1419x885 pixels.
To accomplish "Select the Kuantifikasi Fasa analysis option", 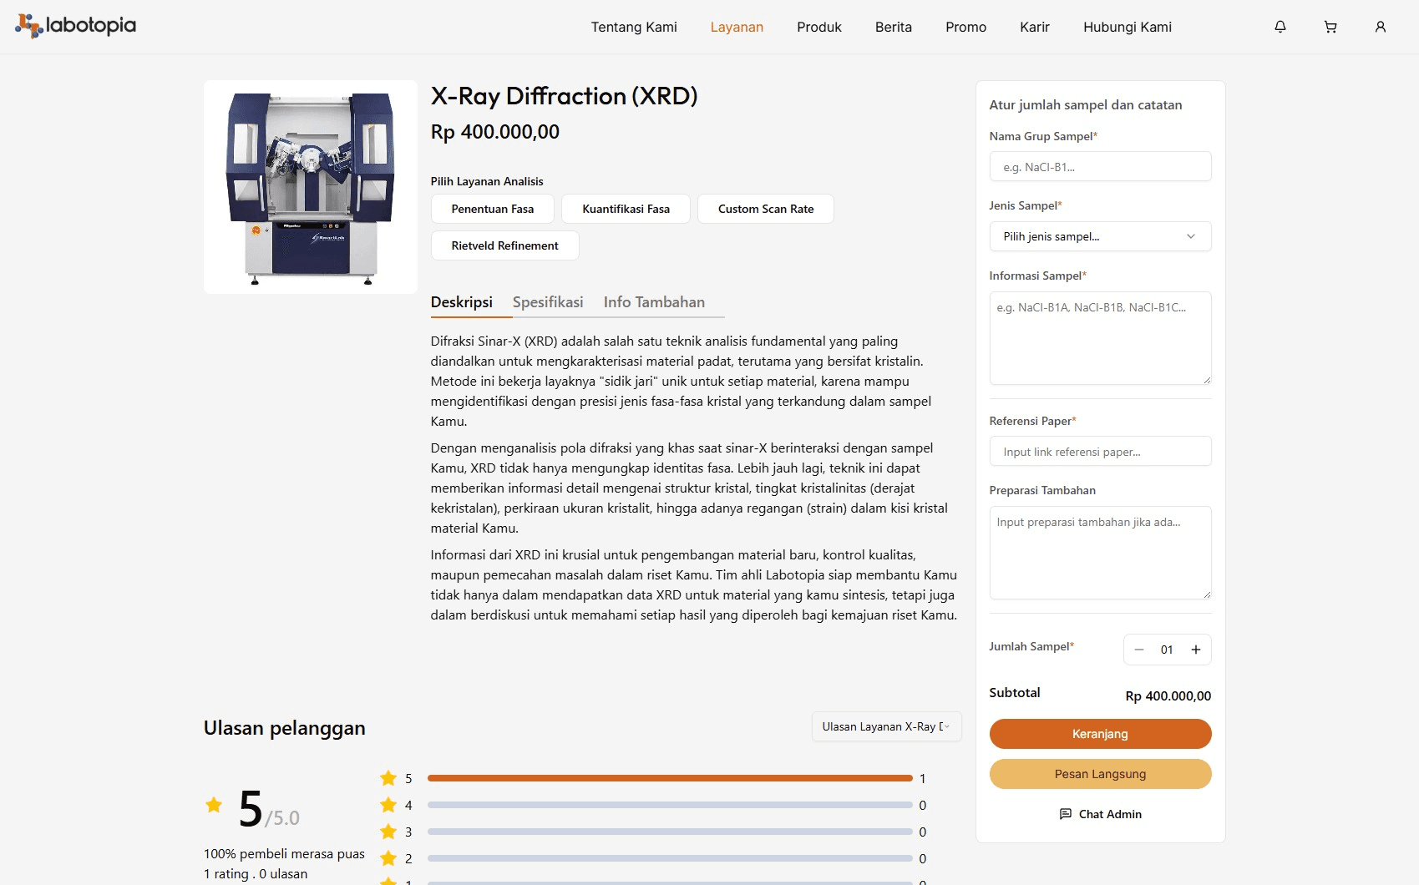I will pyautogui.click(x=626, y=209).
